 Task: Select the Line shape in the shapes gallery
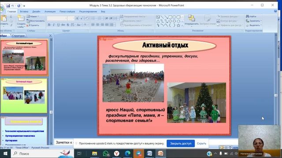162,17
